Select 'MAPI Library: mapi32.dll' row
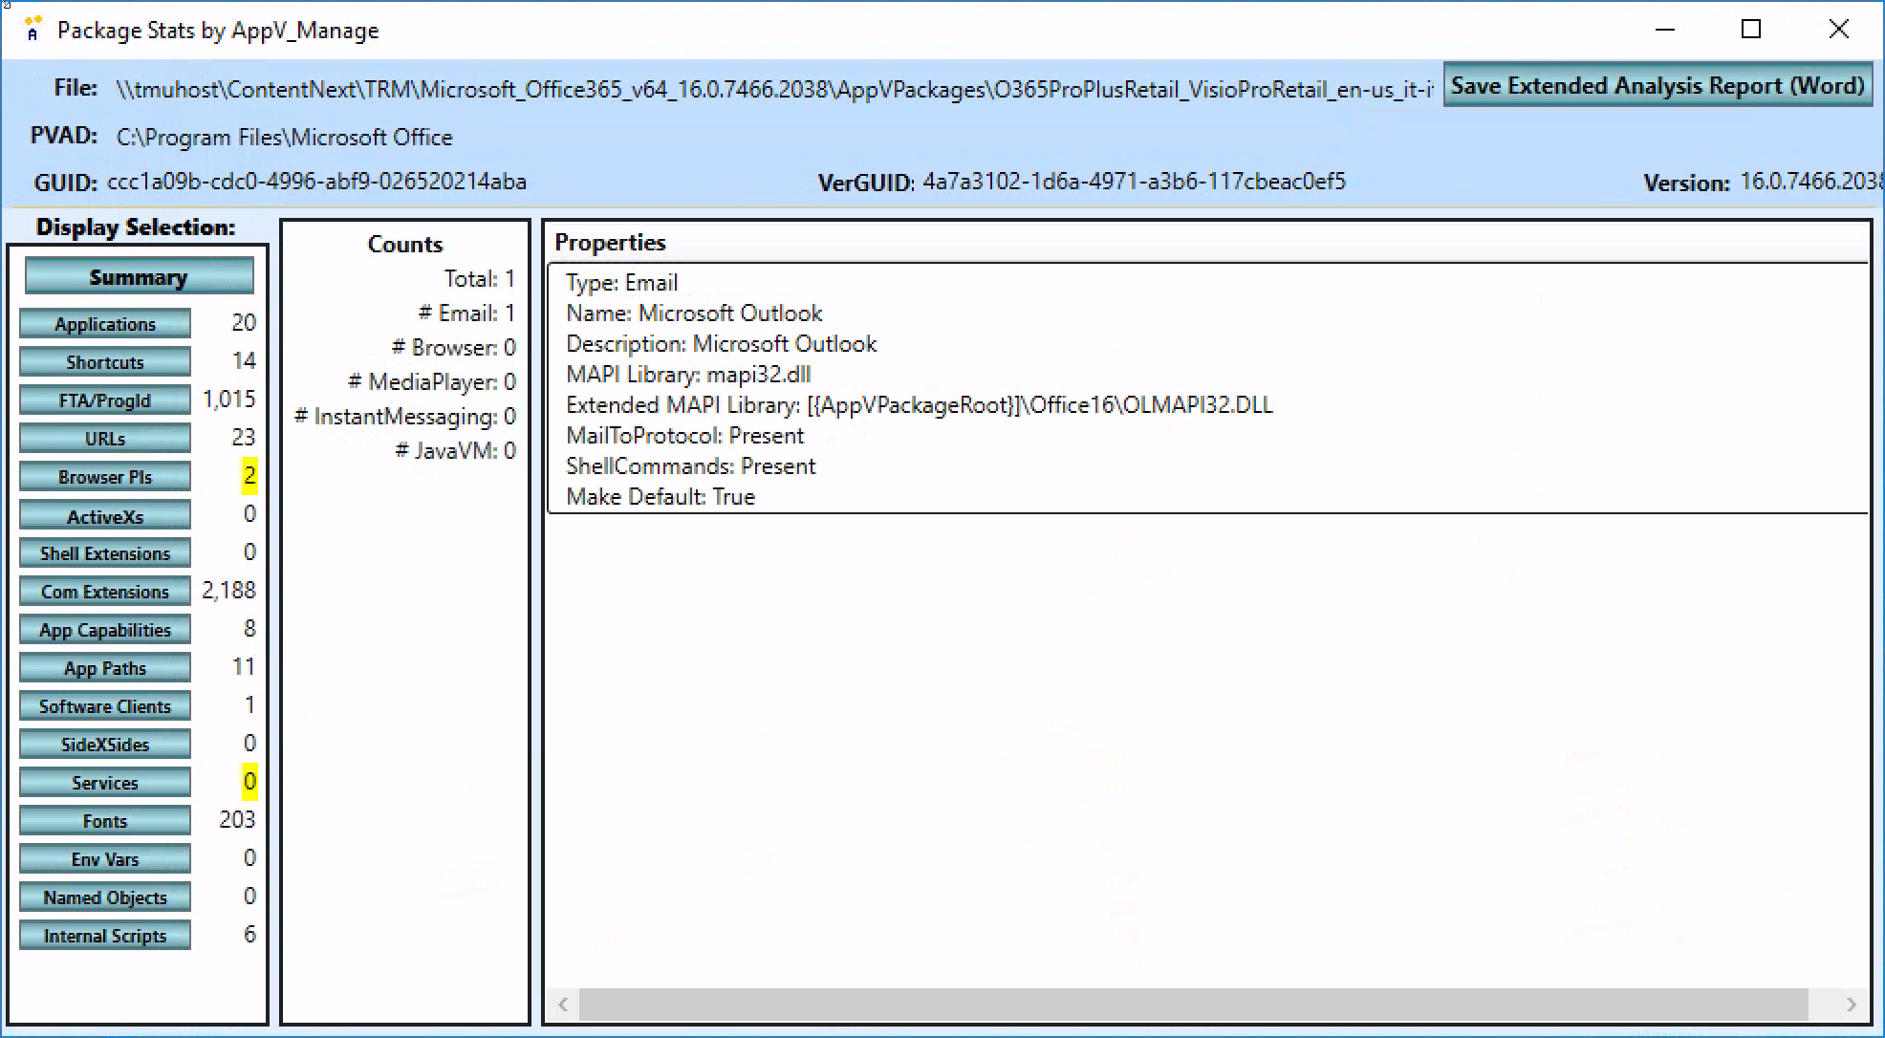 coord(688,375)
